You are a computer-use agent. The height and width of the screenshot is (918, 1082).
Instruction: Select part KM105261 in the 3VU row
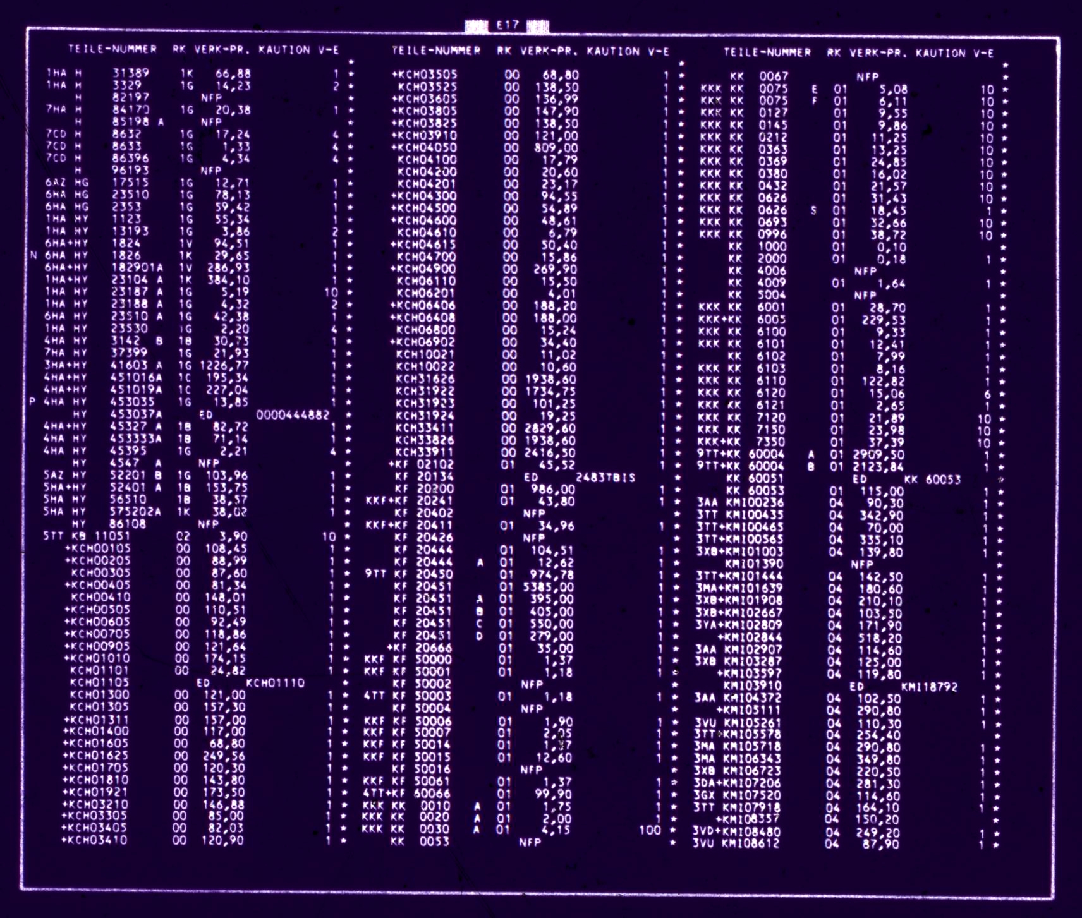(752, 723)
